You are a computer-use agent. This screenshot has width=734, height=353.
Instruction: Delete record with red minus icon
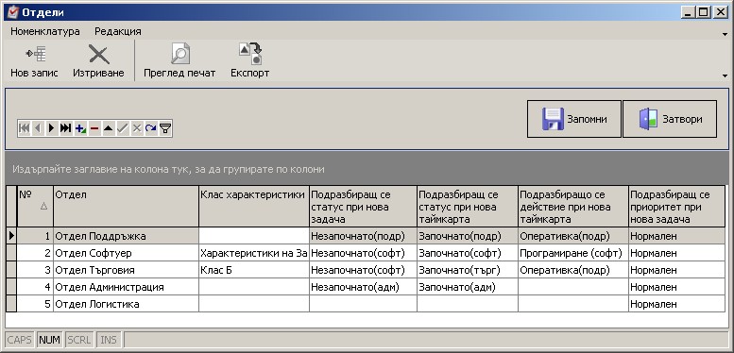94,128
